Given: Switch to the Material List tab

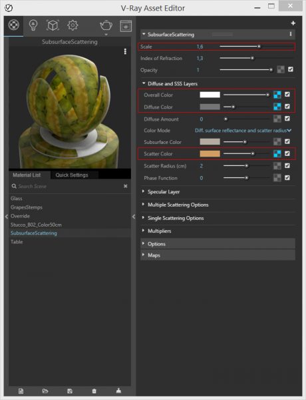Looking at the screenshot, I should pyautogui.click(x=27, y=175).
